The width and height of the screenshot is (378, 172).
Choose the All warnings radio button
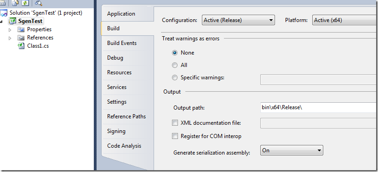pyautogui.click(x=175, y=65)
